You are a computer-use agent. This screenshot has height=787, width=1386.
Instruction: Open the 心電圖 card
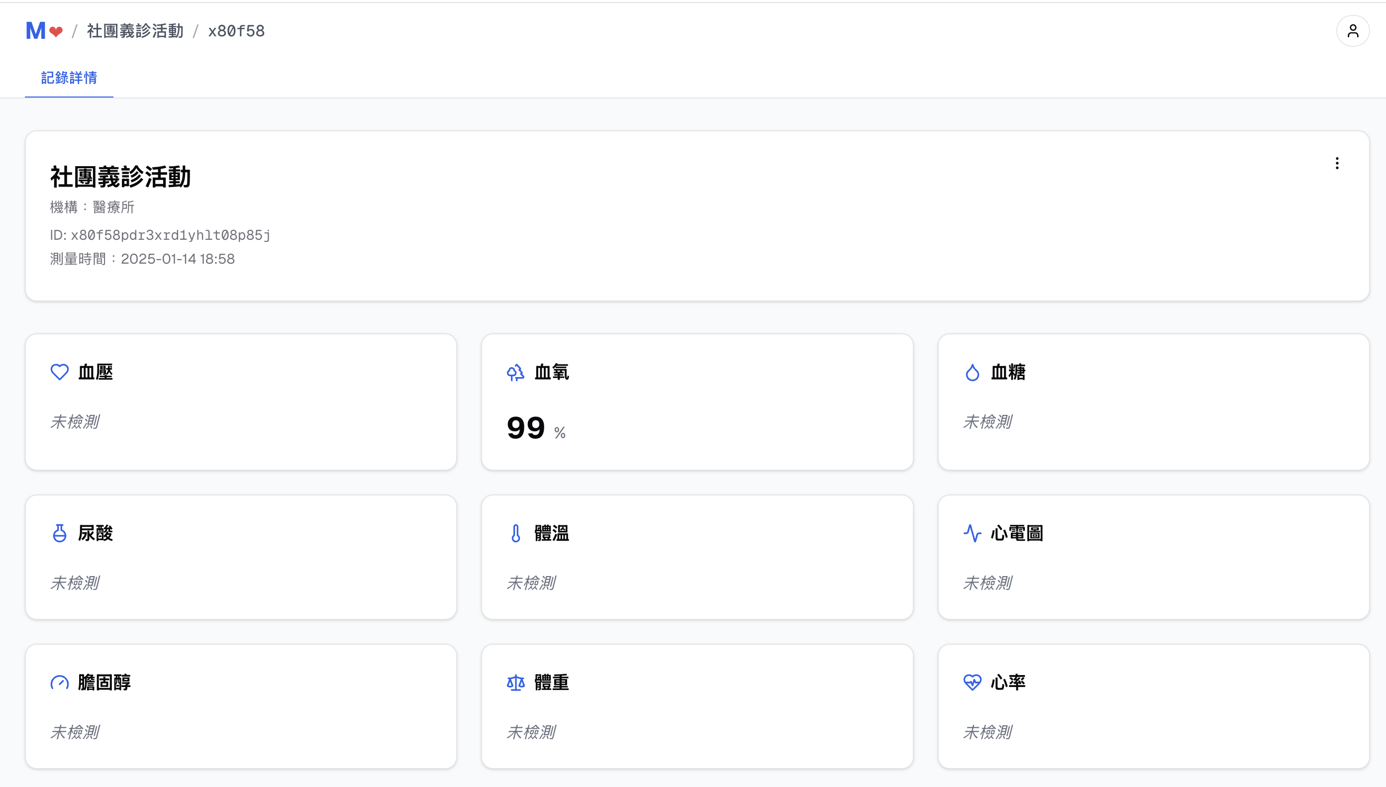click(x=1153, y=557)
